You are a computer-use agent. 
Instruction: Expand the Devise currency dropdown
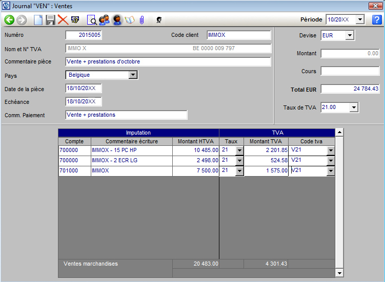pos(350,35)
